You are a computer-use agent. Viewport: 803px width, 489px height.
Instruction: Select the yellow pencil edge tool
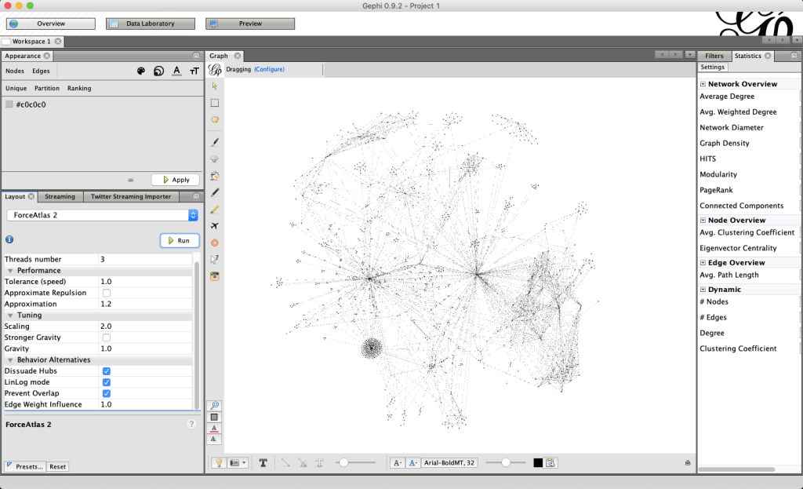pyautogui.click(x=215, y=209)
